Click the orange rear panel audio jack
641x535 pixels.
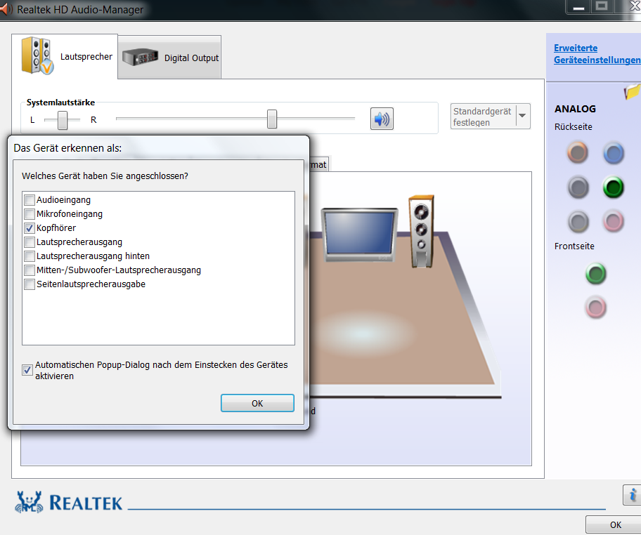[578, 153]
